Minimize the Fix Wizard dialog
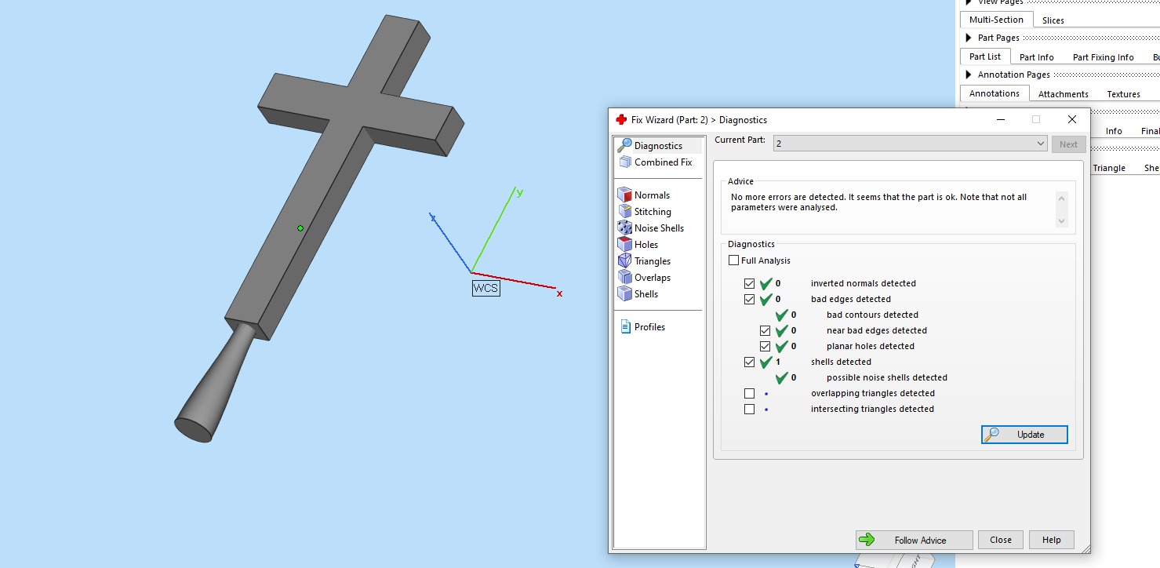 pyautogui.click(x=1001, y=120)
